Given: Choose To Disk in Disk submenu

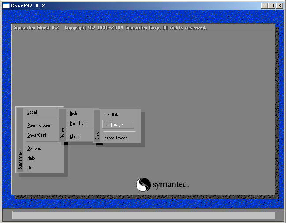Looking at the screenshot, I should pos(111,115).
